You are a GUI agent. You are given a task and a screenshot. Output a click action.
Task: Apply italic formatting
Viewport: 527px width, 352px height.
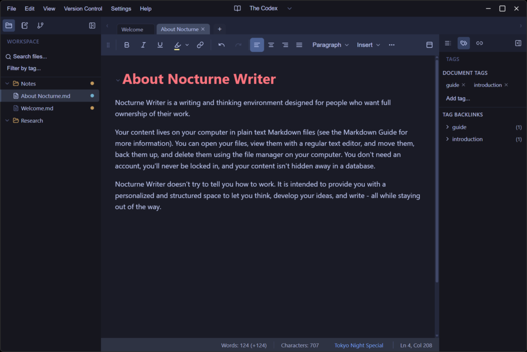pos(143,45)
